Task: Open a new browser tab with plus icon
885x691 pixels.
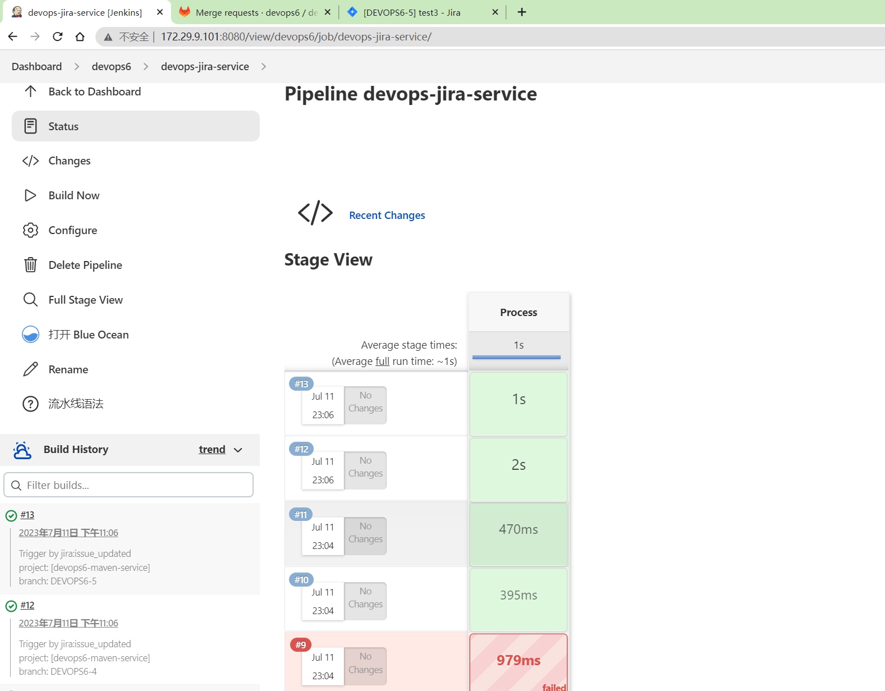Action: [x=522, y=12]
